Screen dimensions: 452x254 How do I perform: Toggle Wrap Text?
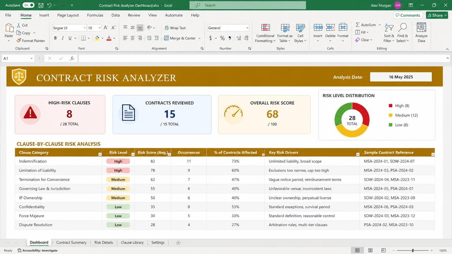[175, 28]
